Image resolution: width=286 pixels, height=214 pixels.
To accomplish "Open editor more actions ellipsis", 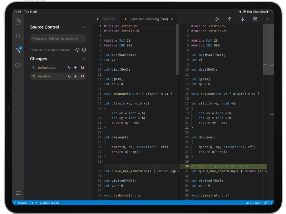I will [267, 19].
